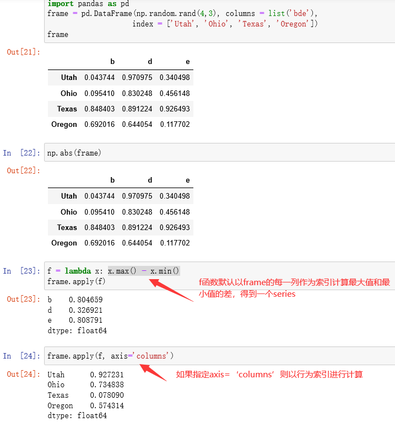Select the Ohio row label in Out[22] table
The image size is (395, 422).
(69, 212)
